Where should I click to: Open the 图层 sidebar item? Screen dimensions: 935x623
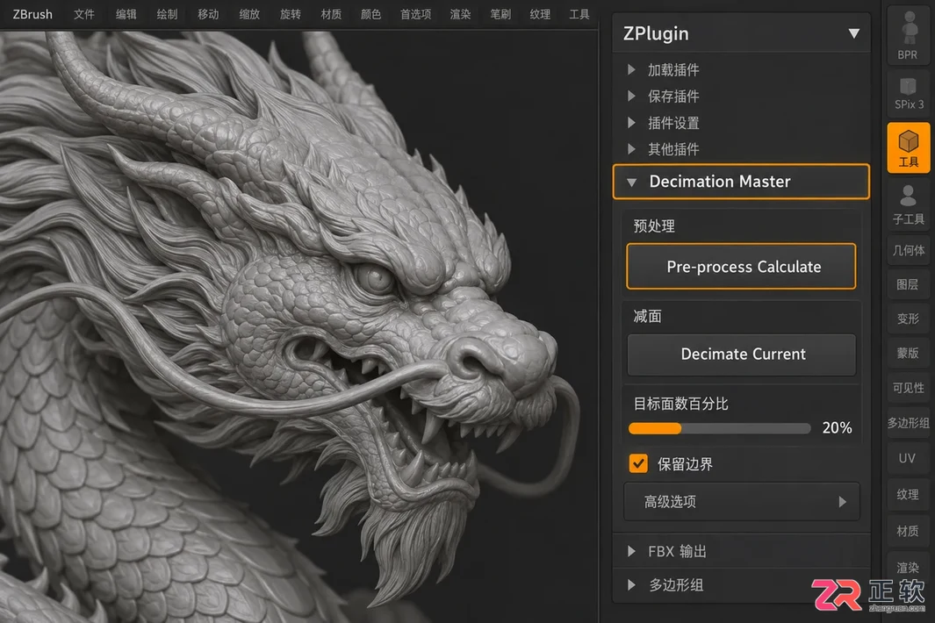pyautogui.click(x=908, y=284)
